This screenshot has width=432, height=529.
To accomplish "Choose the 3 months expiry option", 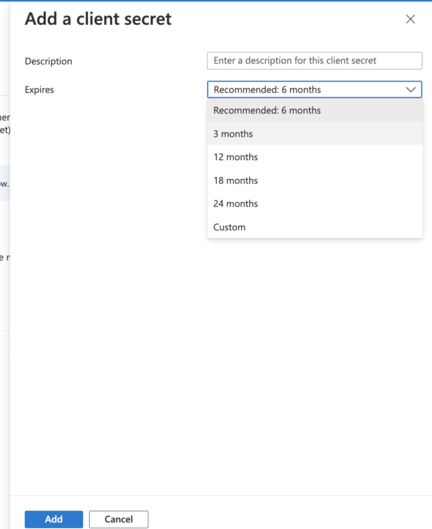I will click(x=315, y=134).
